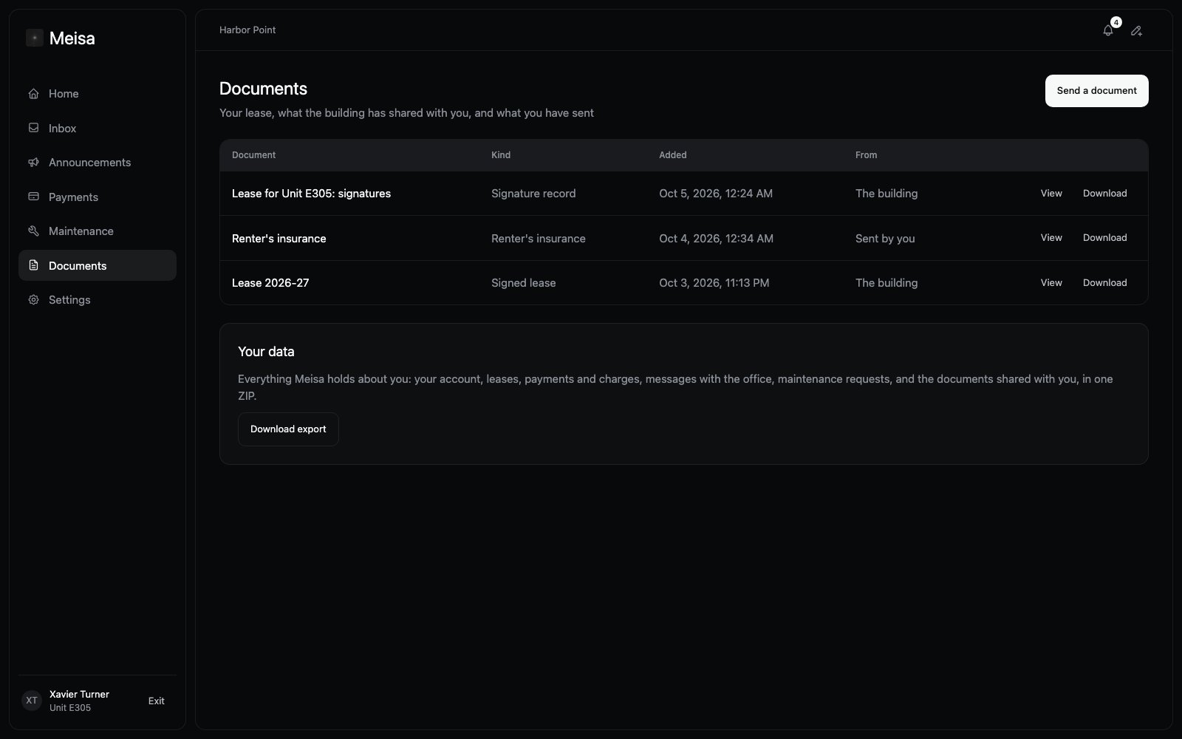Click 'Signed lease' kind cell

[x=523, y=283]
